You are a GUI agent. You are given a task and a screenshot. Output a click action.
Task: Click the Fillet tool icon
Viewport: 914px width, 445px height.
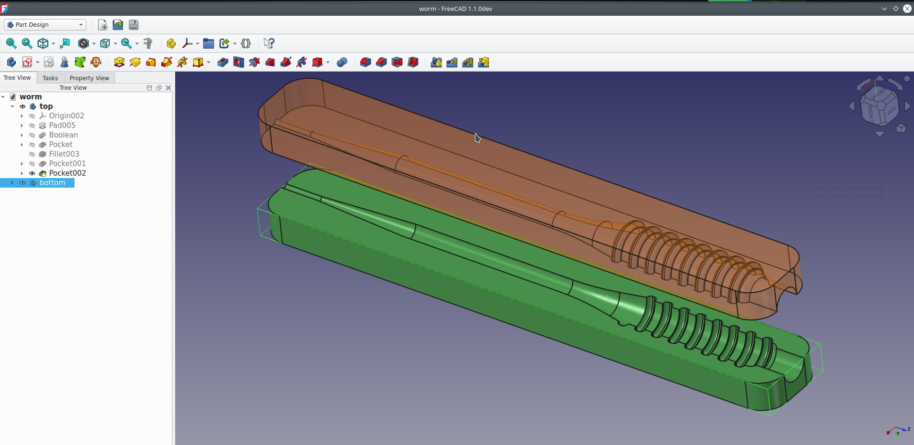point(366,62)
